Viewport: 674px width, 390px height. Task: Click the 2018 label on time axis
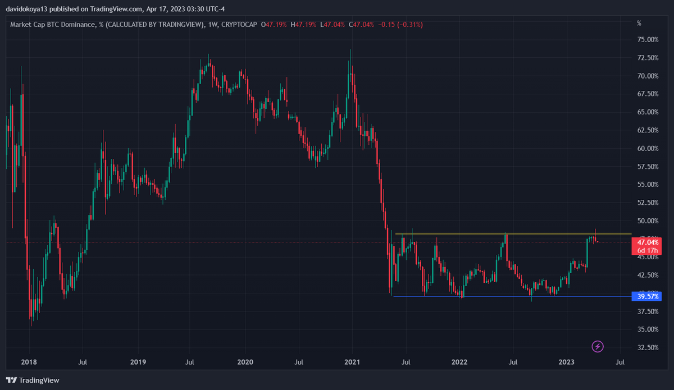(29, 364)
